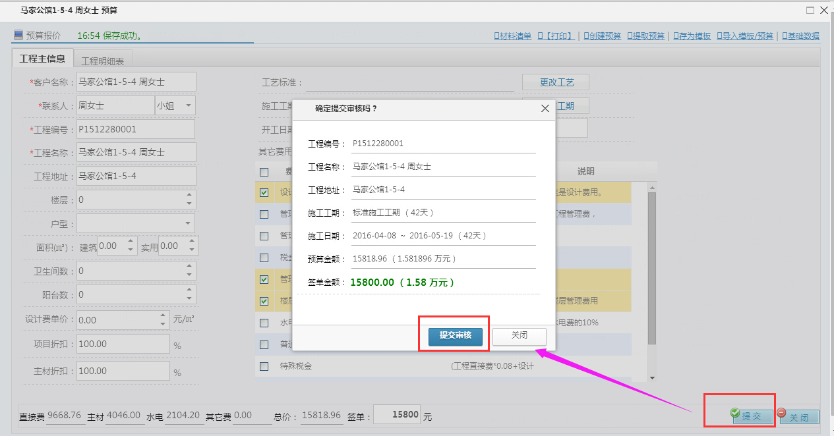Check the 特殊税金 special tax checkbox
834x436 pixels.
pyautogui.click(x=264, y=366)
